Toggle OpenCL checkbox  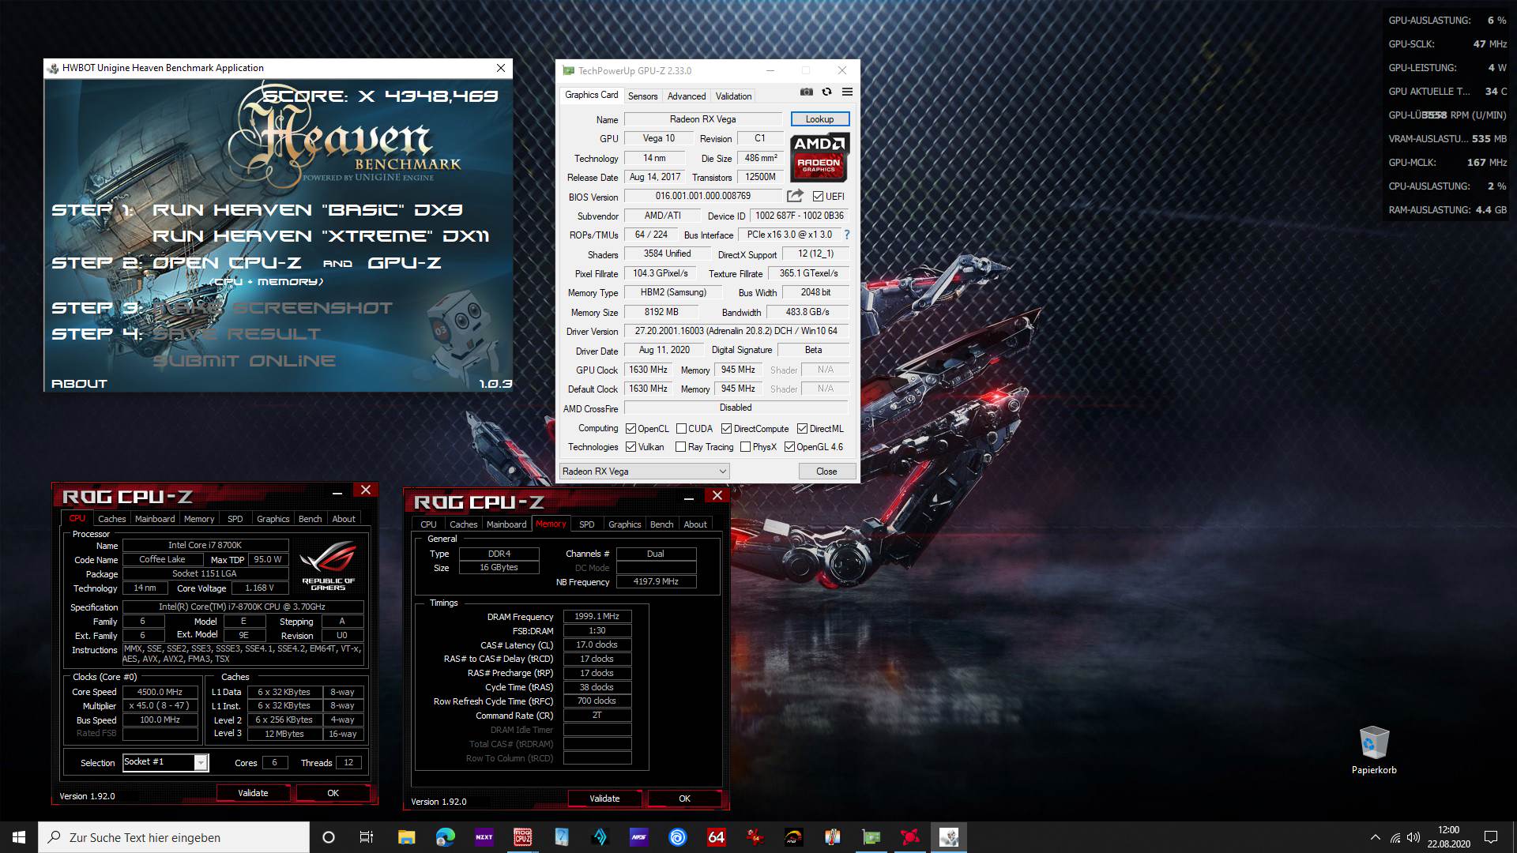pyautogui.click(x=631, y=429)
